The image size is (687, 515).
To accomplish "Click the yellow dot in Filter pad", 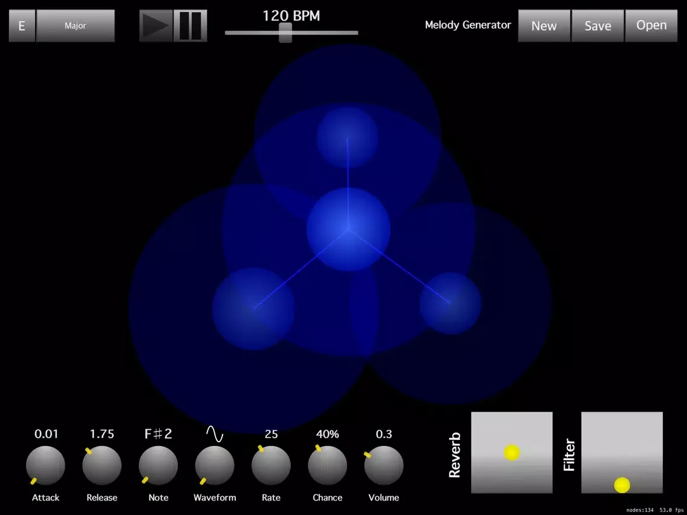I will [x=622, y=485].
